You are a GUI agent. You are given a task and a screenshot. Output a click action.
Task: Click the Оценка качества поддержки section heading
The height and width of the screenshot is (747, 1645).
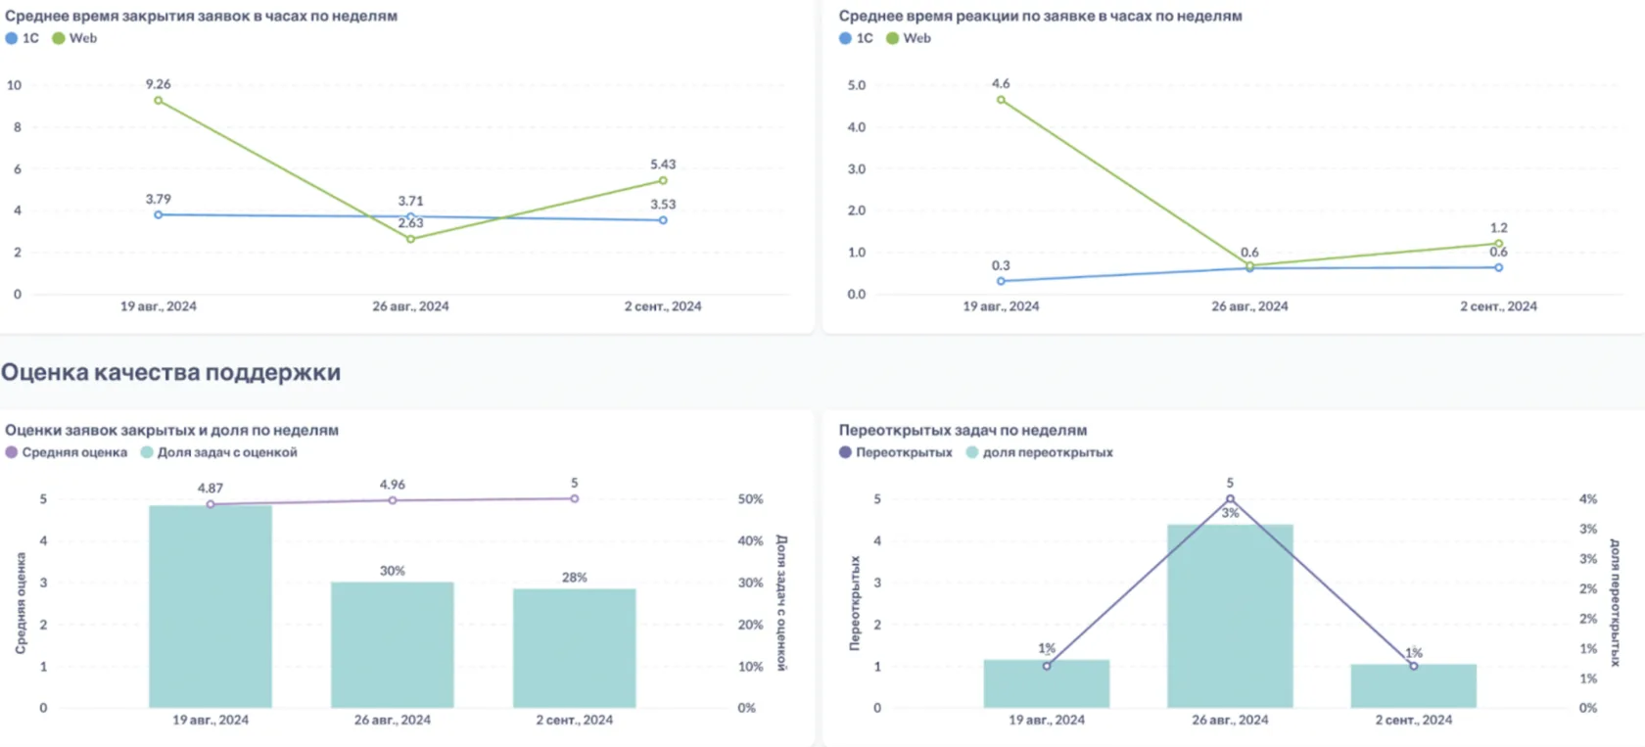171,372
